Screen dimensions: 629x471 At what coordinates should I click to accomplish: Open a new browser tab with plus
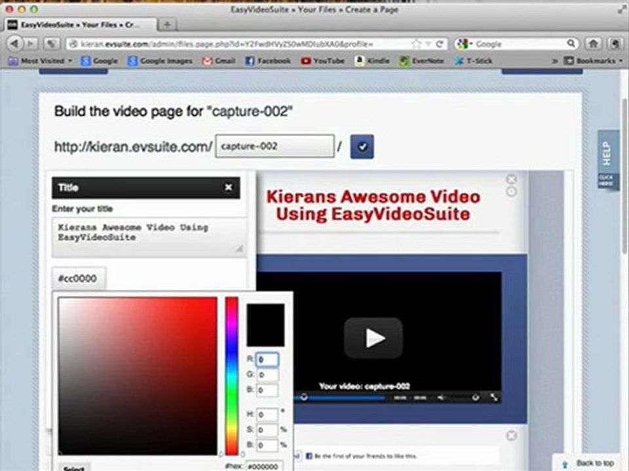tap(167, 25)
